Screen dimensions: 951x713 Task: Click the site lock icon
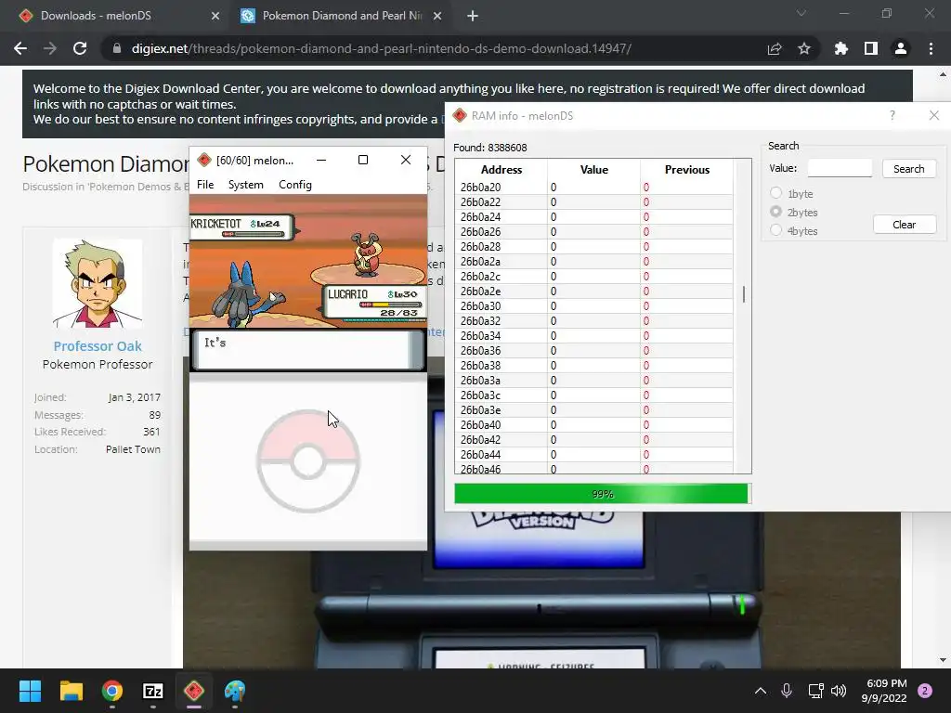point(116,48)
